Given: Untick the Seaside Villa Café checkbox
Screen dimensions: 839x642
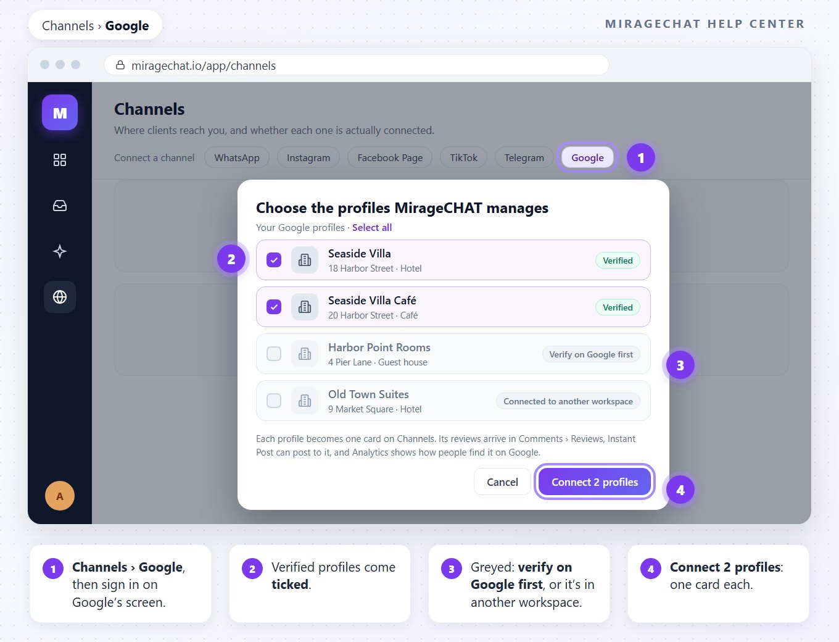Looking at the screenshot, I should click(274, 307).
